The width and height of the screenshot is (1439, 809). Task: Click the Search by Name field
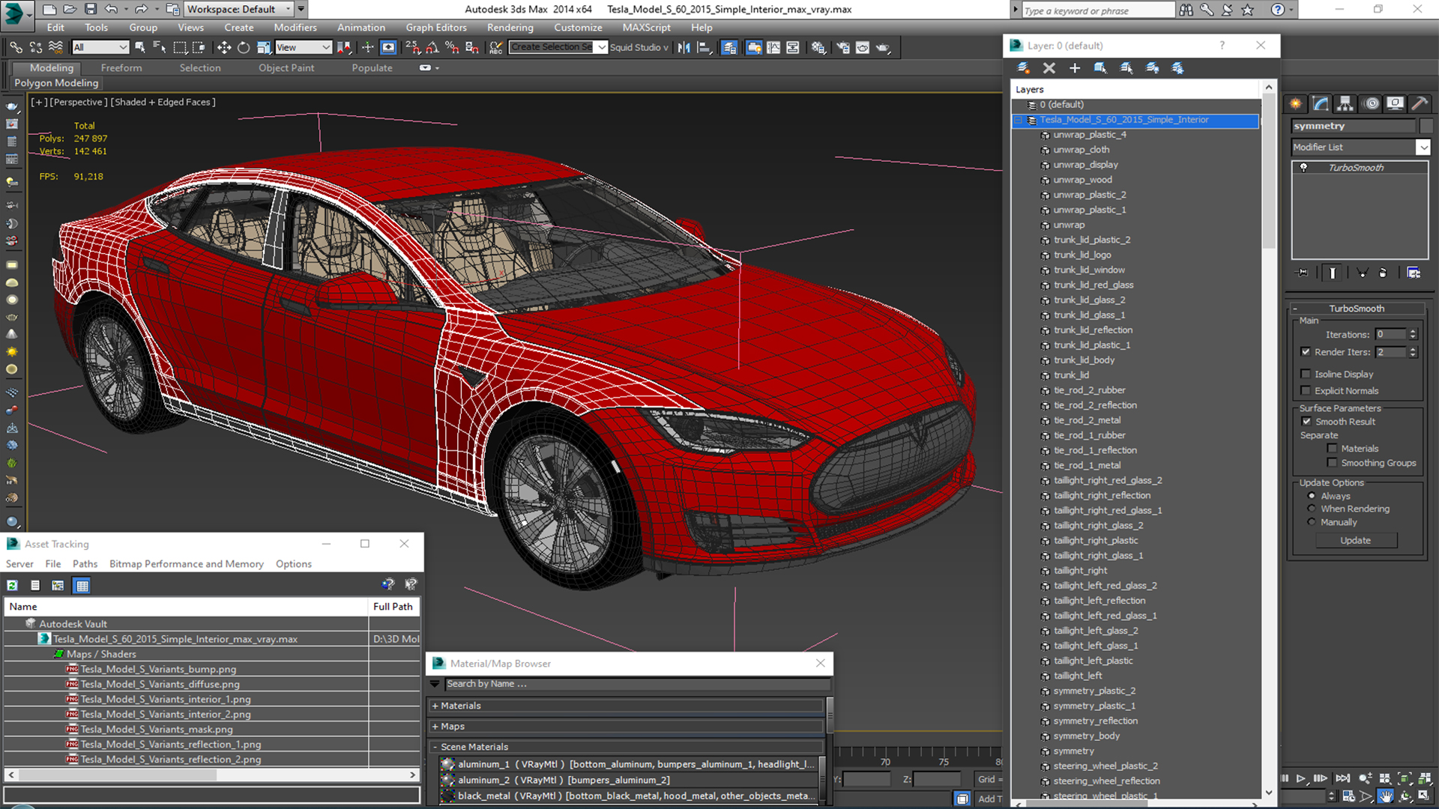pos(637,684)
